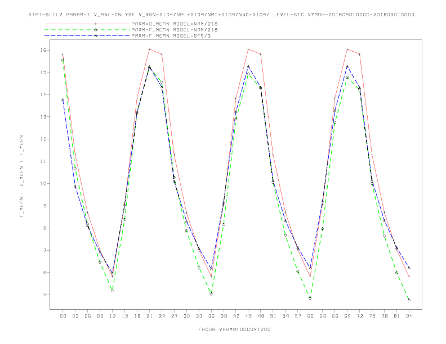Click the green circle data point at hour 84
The width and height of the screenshot is (446, 344).
coord(409,300)
